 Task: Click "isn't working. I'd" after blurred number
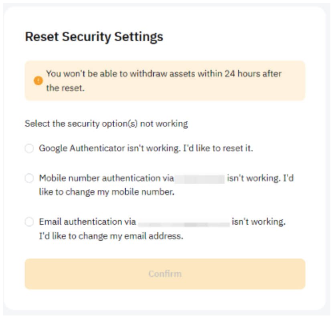click(x=260, y=178)
